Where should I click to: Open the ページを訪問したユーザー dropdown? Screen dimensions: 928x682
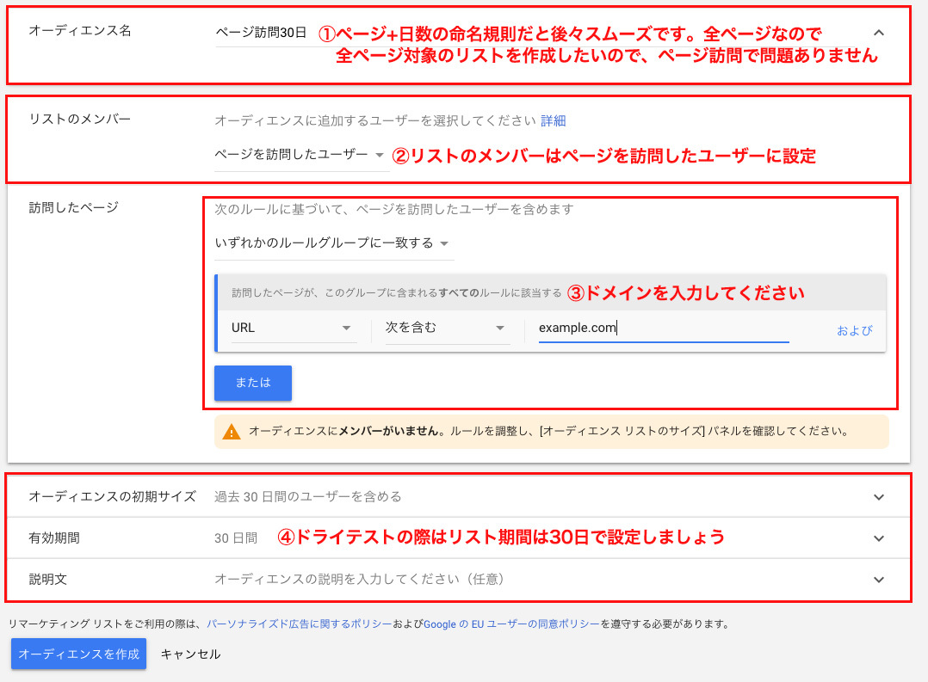[x=300, y=155]
